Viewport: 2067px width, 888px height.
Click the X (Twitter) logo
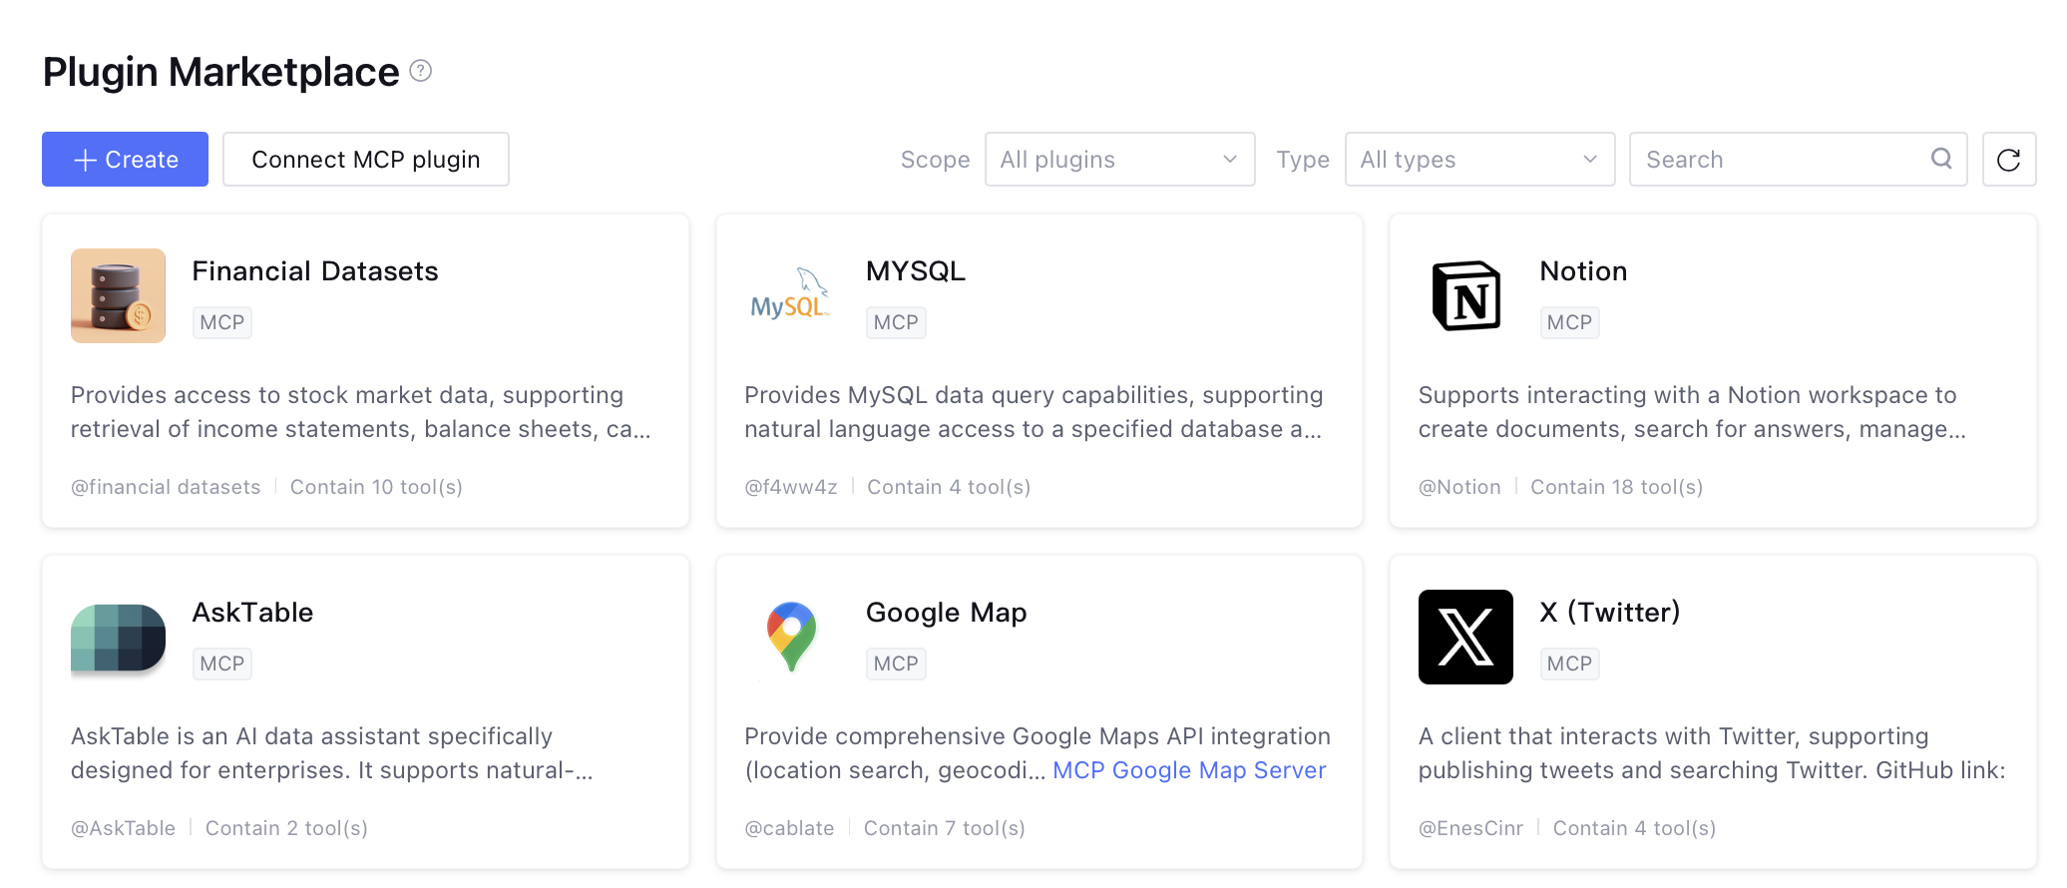1465,638
